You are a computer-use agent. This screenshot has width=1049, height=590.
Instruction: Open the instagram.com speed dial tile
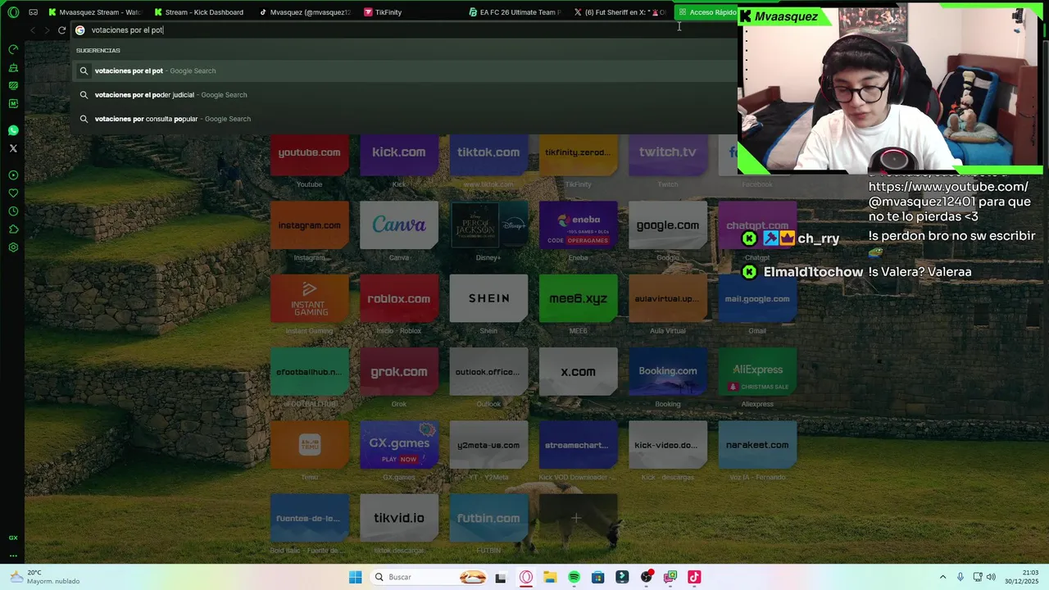click(309, 225)
